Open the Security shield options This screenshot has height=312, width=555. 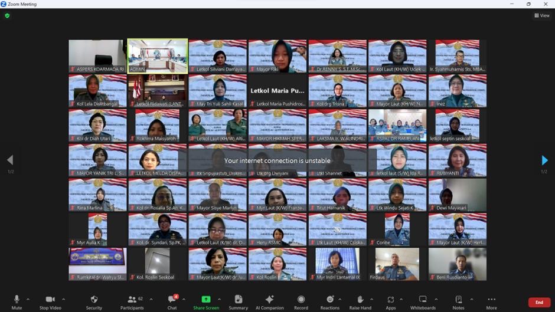(x=94, y=301)
